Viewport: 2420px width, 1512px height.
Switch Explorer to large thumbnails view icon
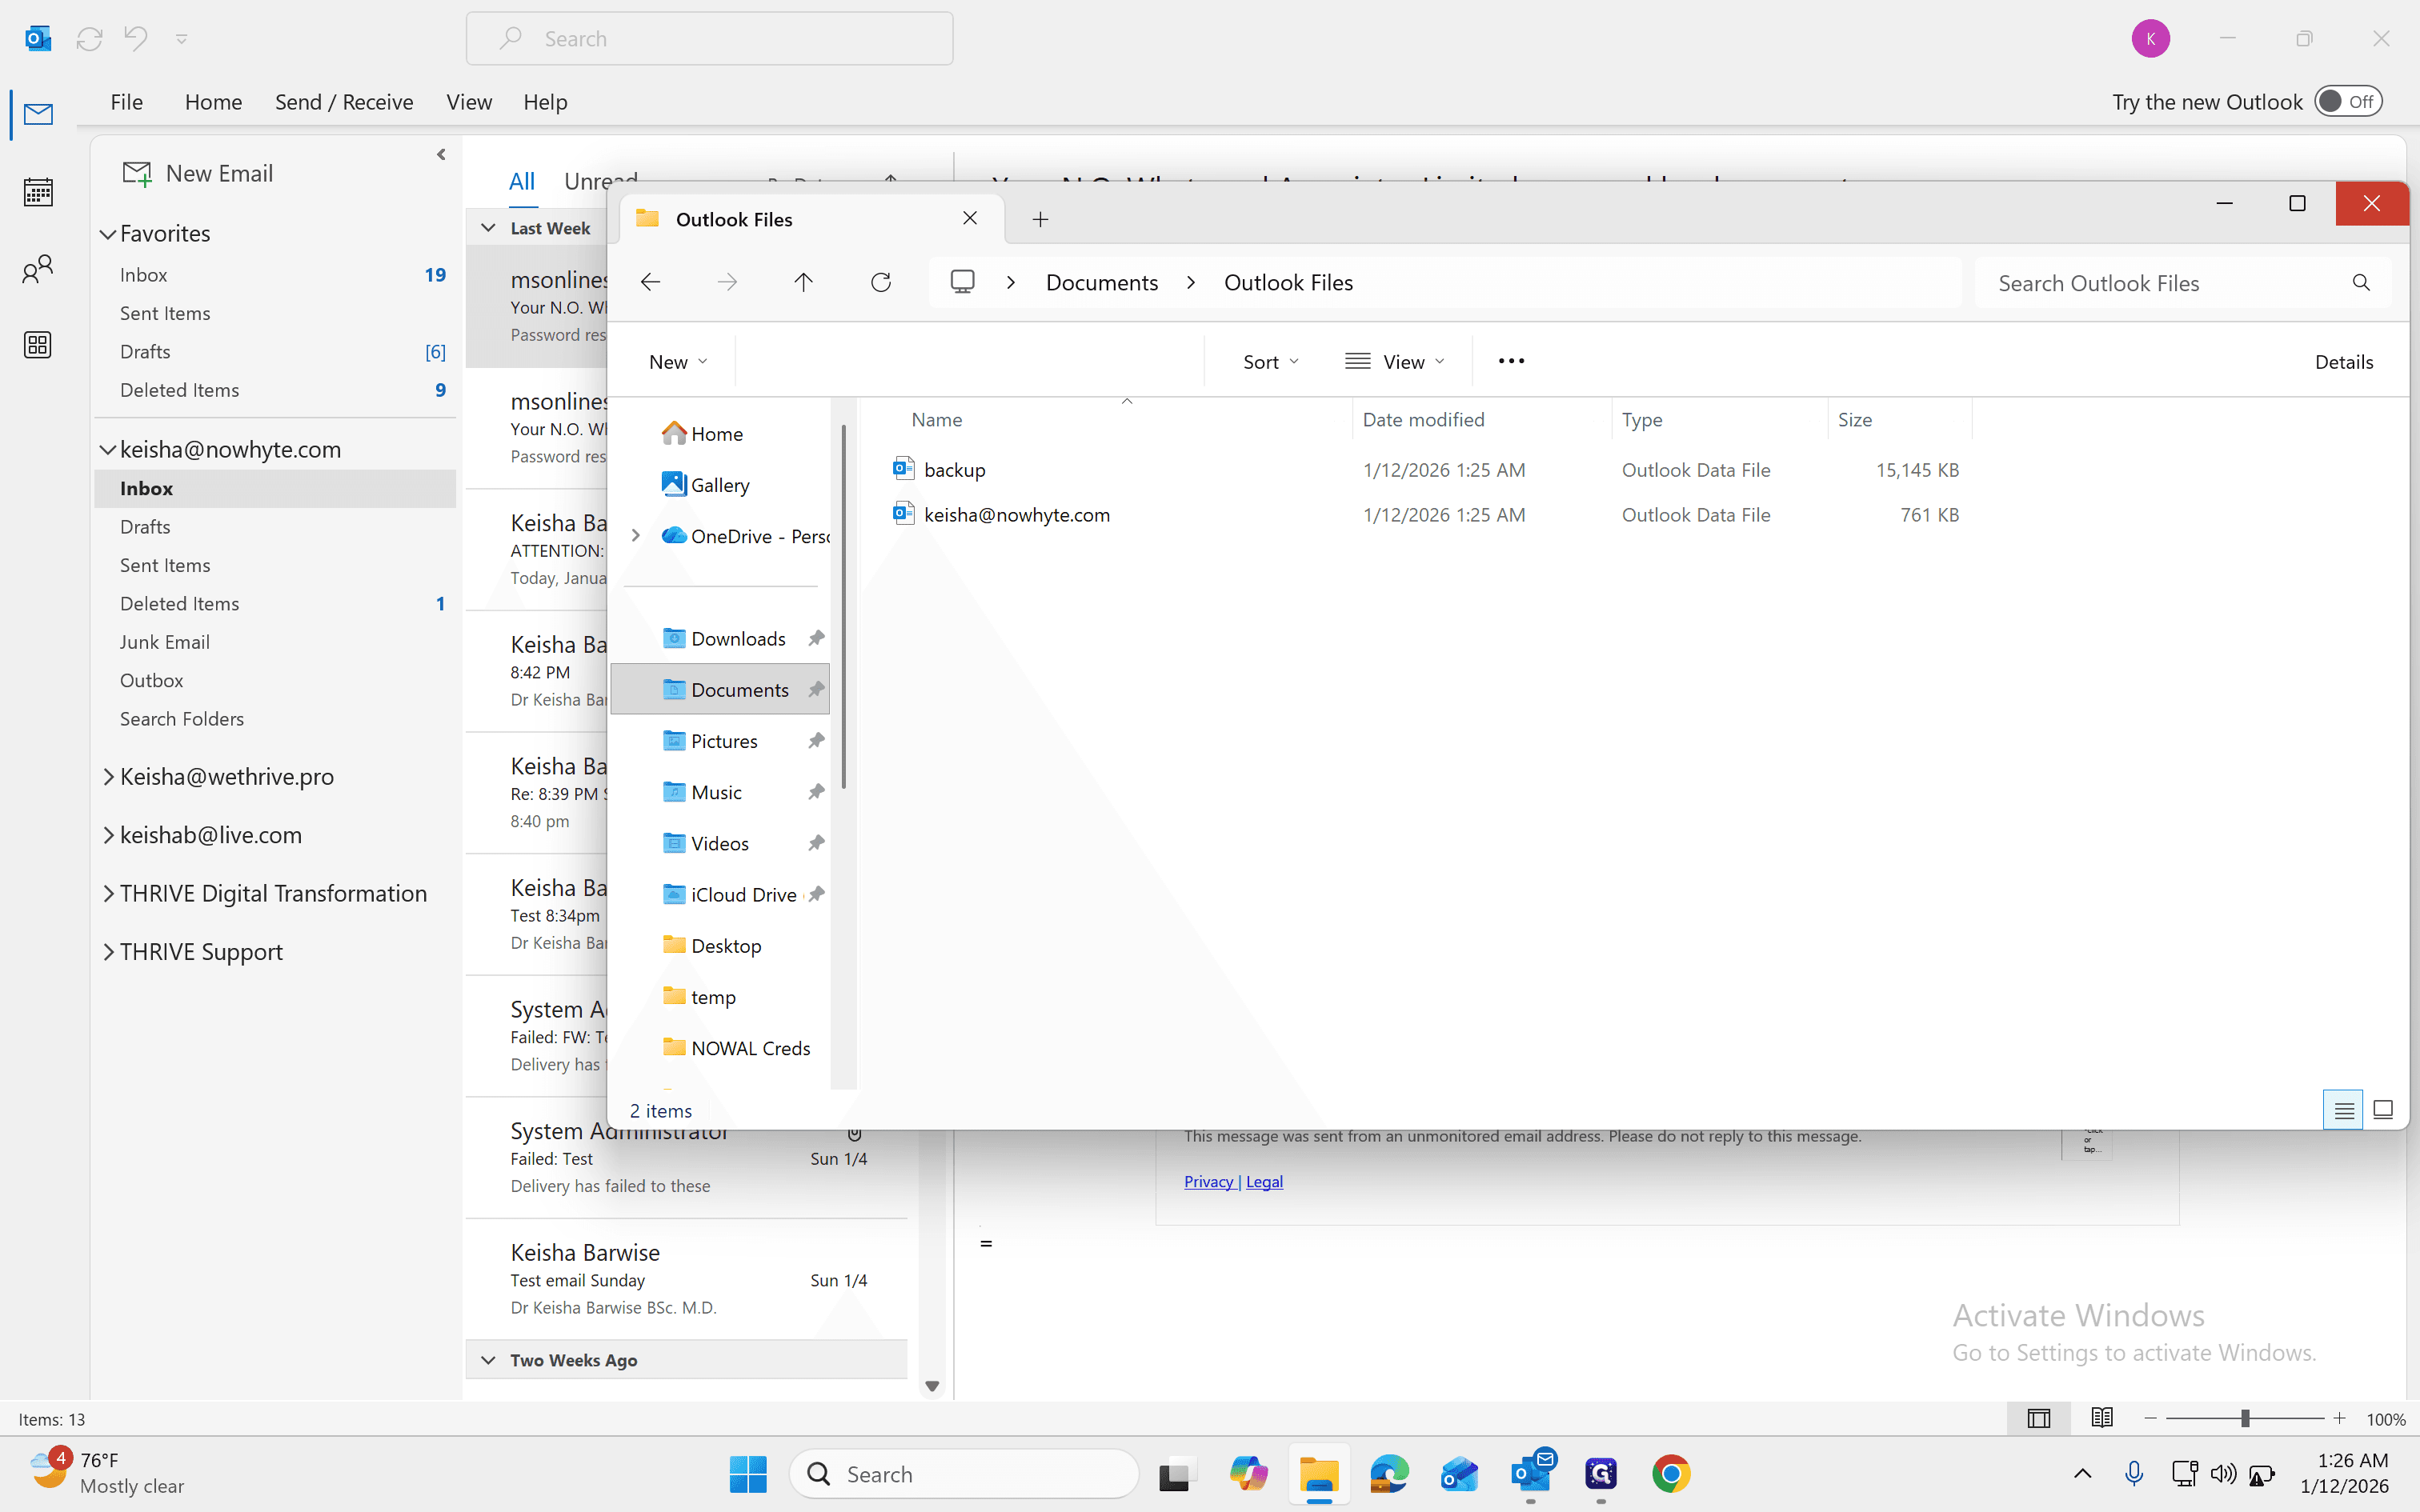(x=2383, y=1110)
